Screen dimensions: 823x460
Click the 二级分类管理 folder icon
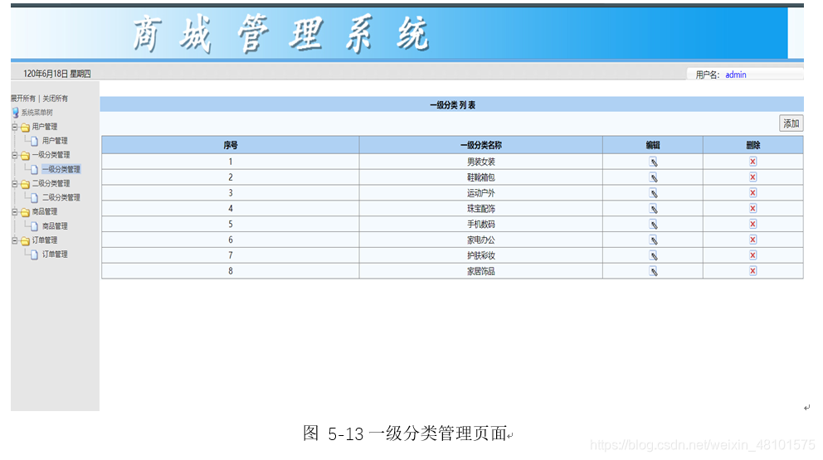point(25,184)
